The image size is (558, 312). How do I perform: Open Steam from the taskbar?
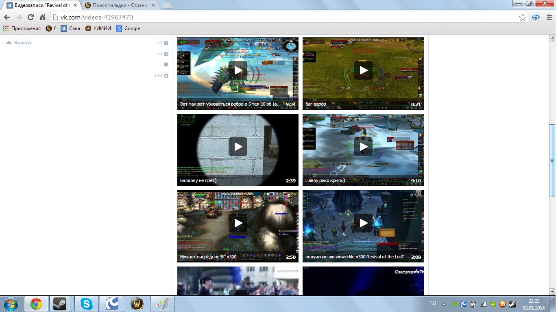point(60,304)
